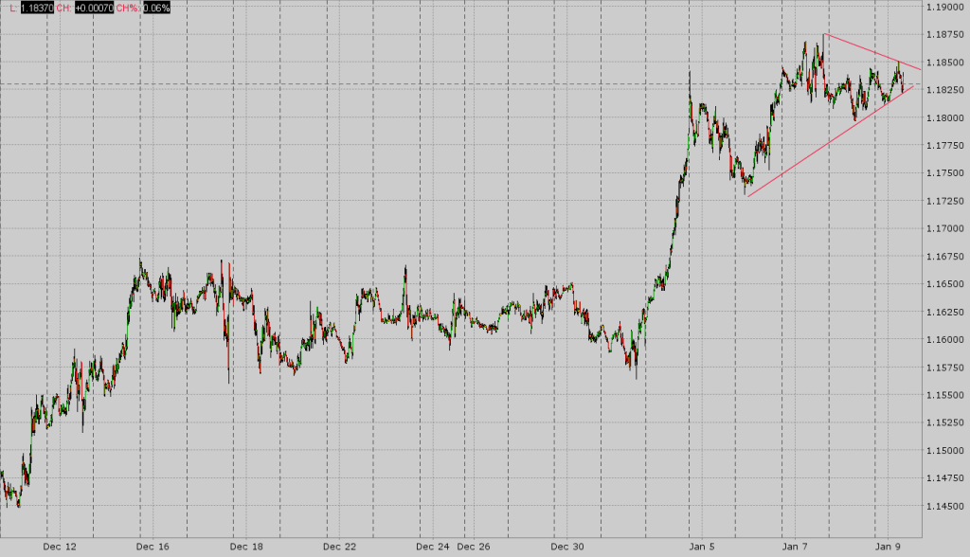The width and height of the screenshot is (970, 557).
Task: Select the Dec 22 date label
Action: [x=338, y=548]
